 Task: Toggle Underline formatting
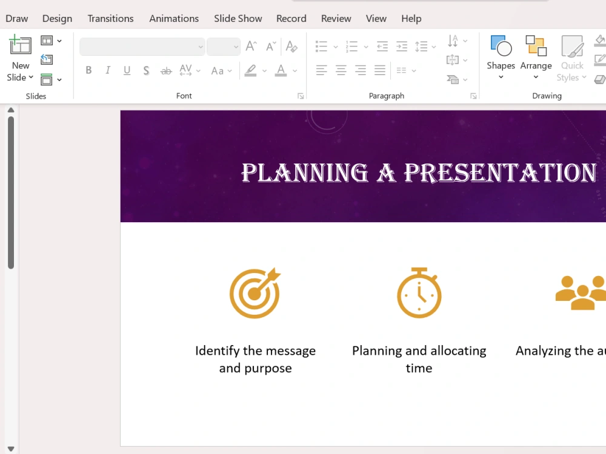127,70
